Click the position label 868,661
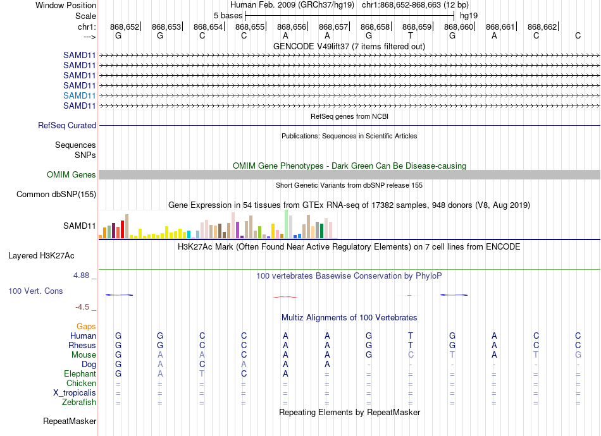The image size is (601, 436). tap(500, 27)
